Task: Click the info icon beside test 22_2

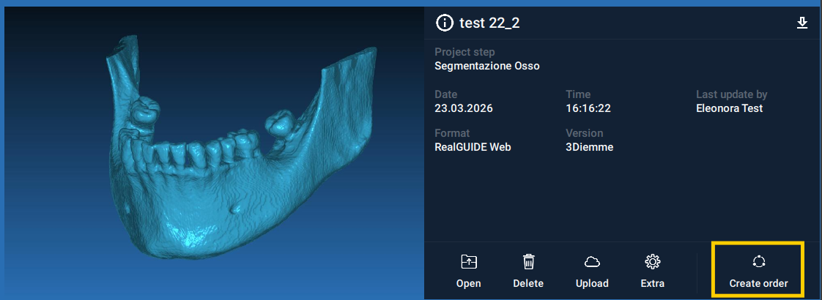Action: 444,23
